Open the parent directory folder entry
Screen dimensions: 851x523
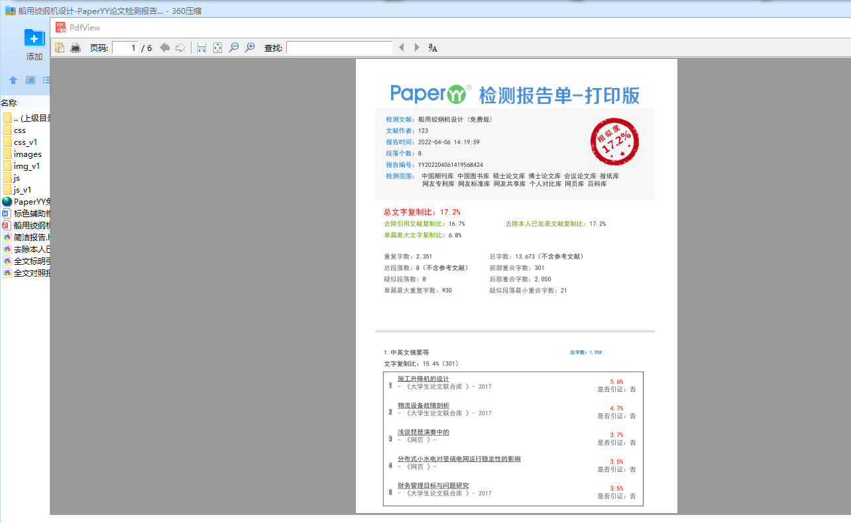coord(27,119)
